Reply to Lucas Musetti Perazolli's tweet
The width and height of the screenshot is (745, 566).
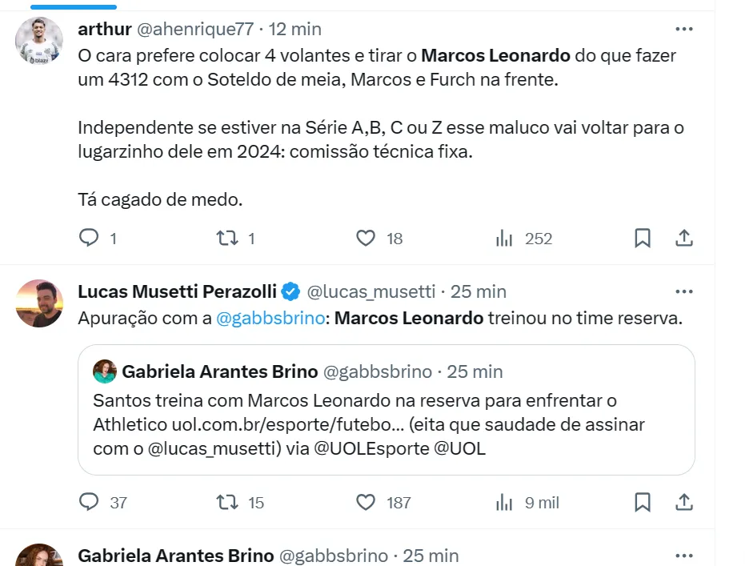(89, 502)
